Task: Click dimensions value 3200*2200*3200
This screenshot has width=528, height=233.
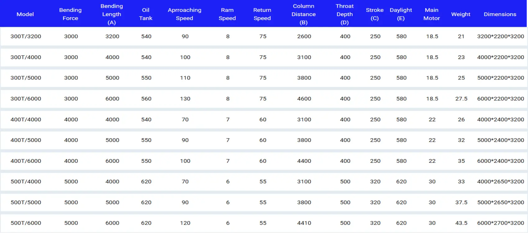Action: point(500,37)
